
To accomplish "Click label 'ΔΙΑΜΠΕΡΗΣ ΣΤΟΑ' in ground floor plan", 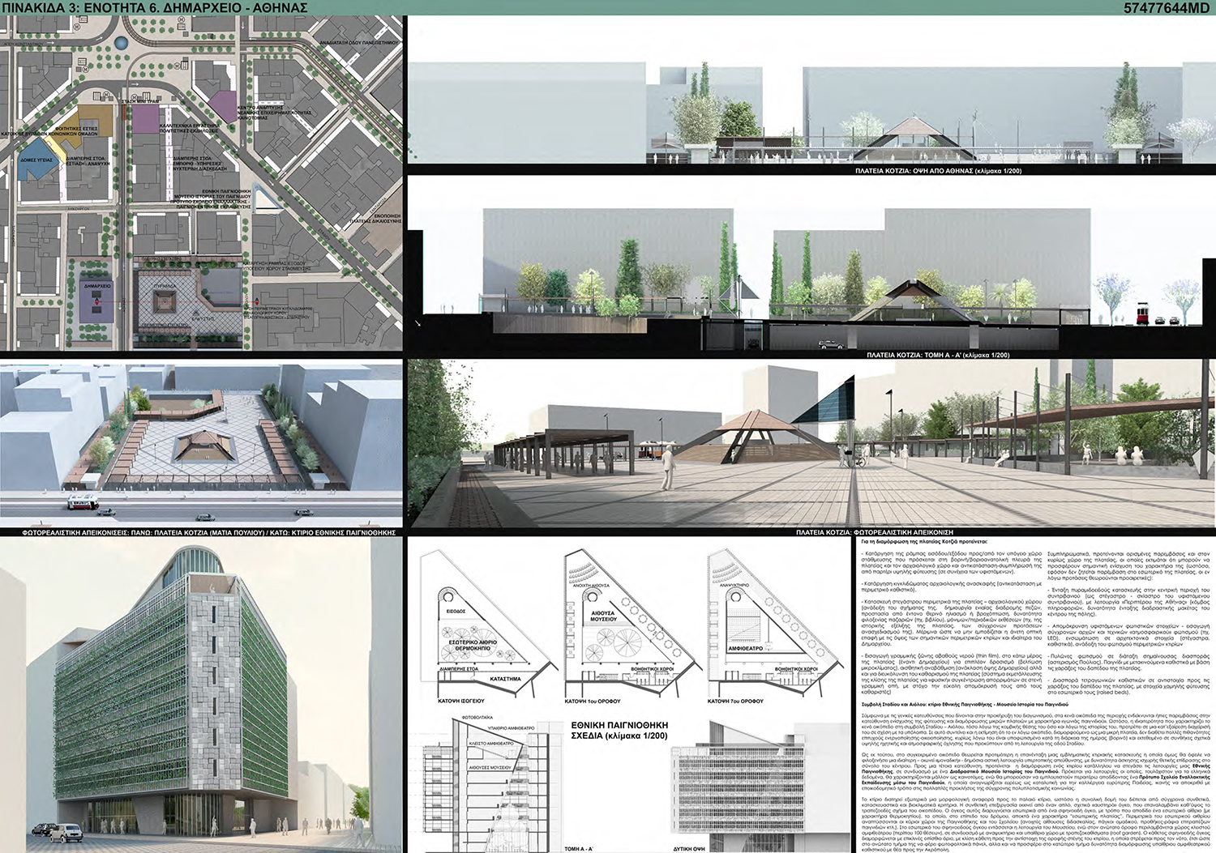I will (x=459, y=669).
